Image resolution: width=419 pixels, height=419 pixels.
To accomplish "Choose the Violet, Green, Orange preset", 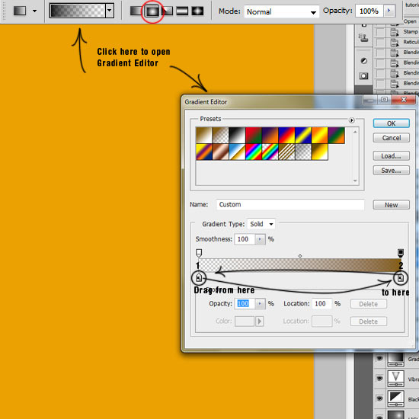I will pos(337,136).
